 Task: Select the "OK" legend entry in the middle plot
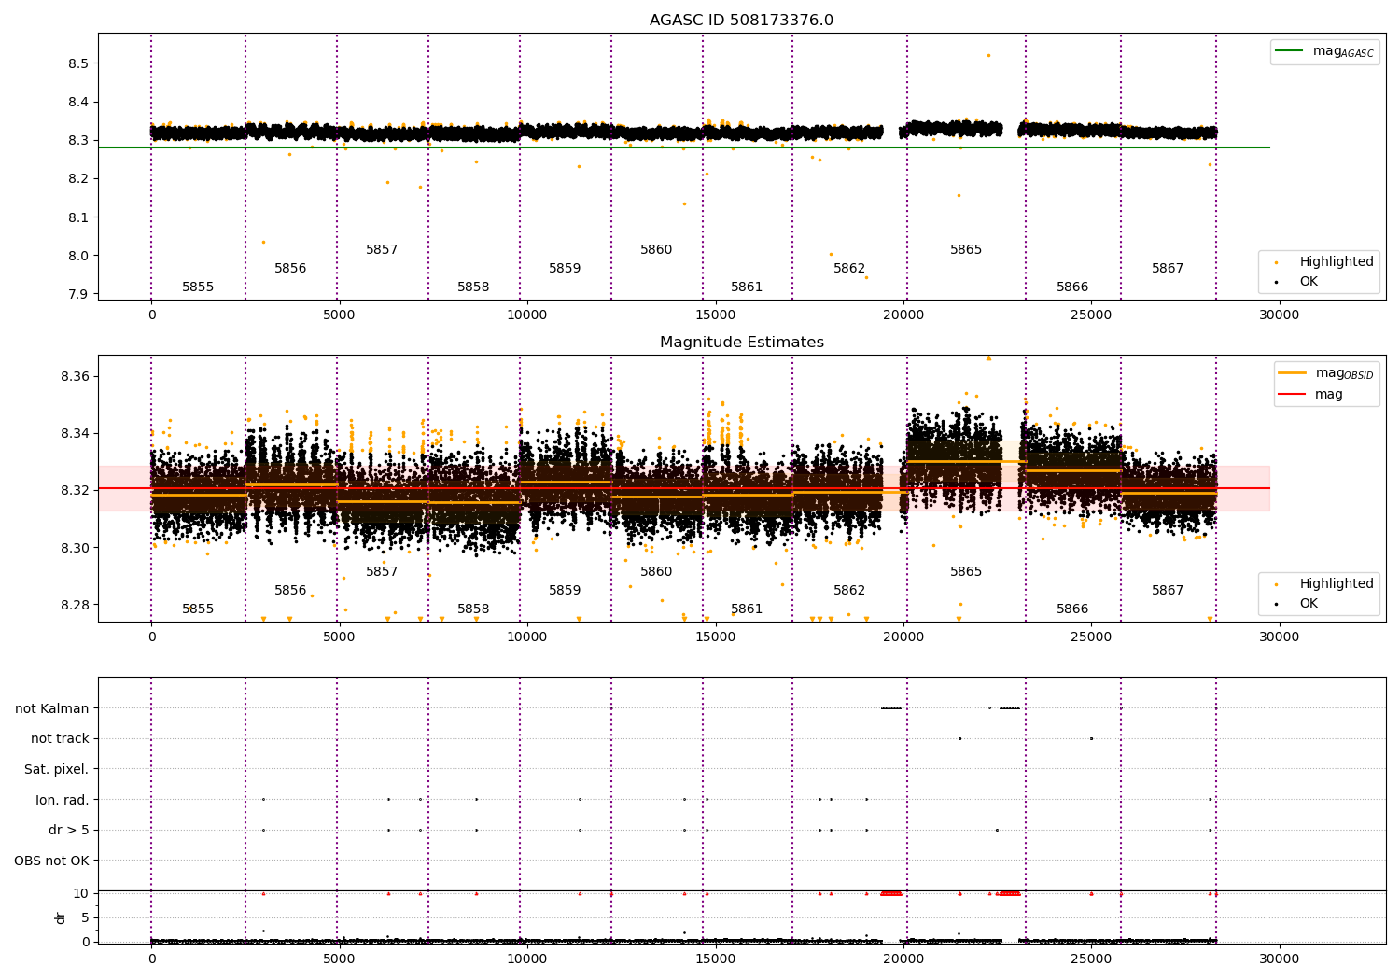1297,603
